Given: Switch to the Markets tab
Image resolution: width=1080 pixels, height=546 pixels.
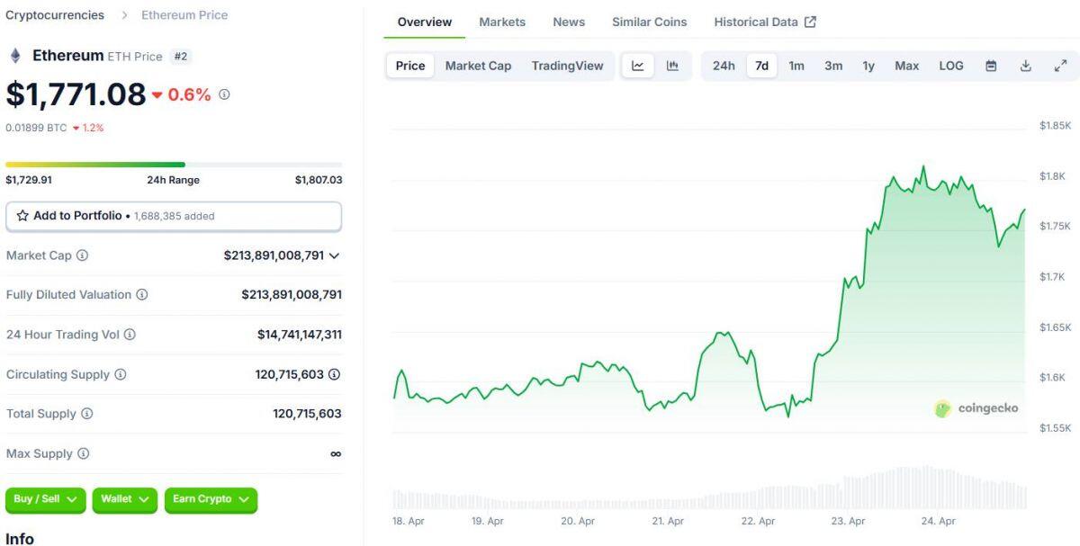Looking at the screenshot, I should click(501, 22).
